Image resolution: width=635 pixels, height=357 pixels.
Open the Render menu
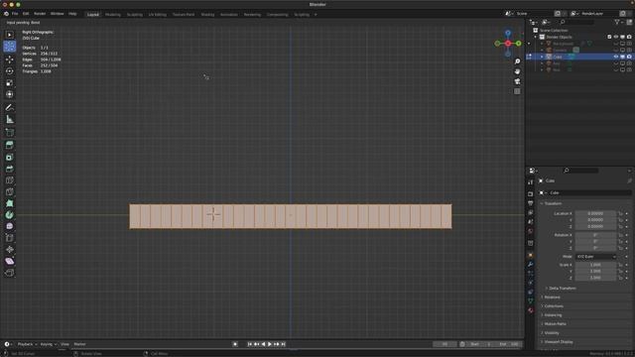(x=40, y=14)
